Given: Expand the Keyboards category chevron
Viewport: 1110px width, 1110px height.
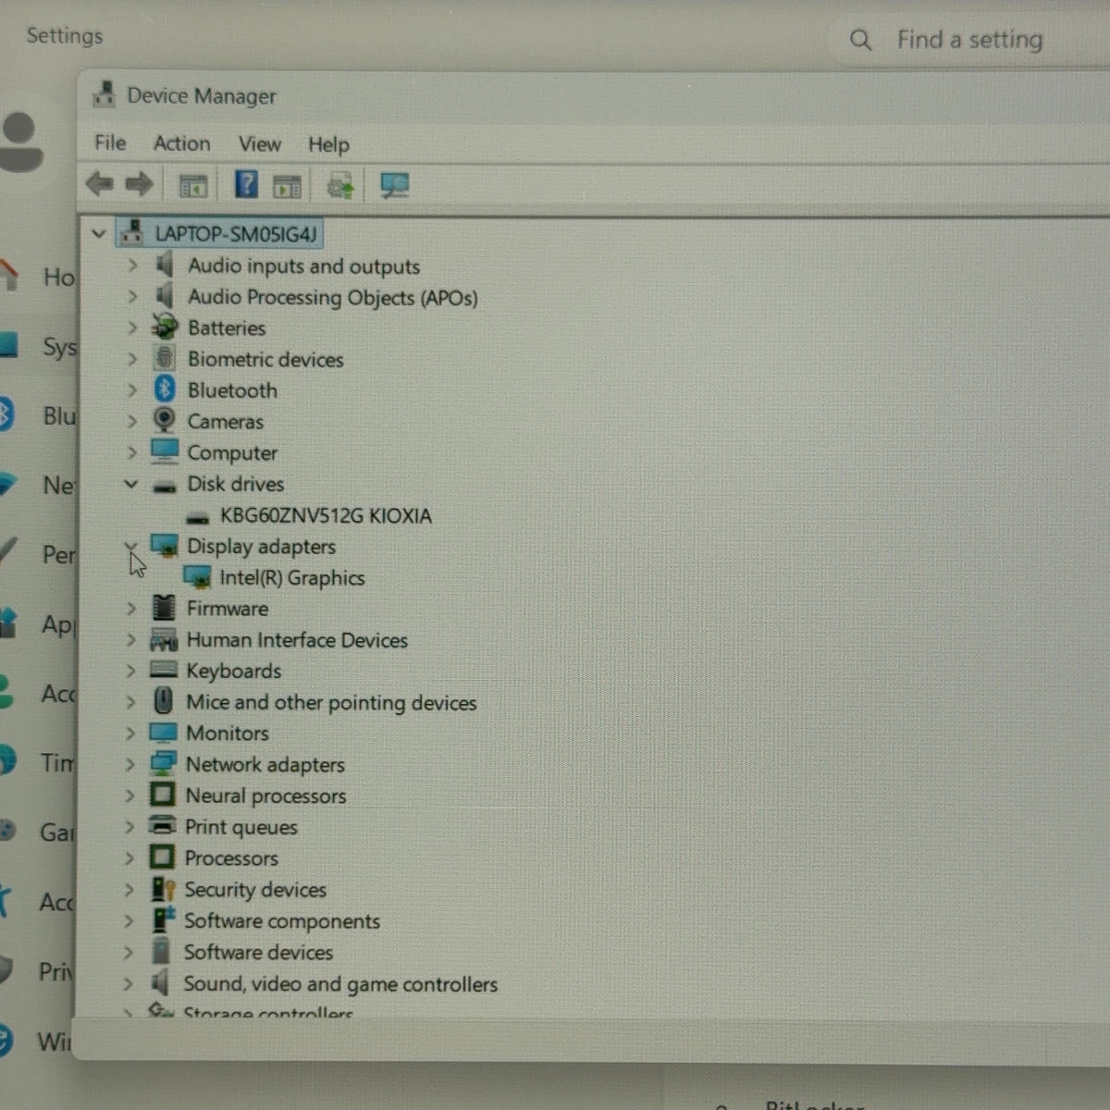Looking at the screenshot, I should 130,671.
